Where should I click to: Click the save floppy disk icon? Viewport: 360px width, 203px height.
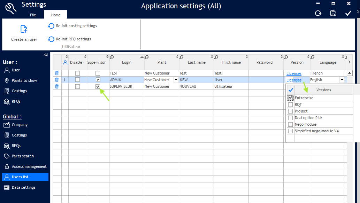333,13
